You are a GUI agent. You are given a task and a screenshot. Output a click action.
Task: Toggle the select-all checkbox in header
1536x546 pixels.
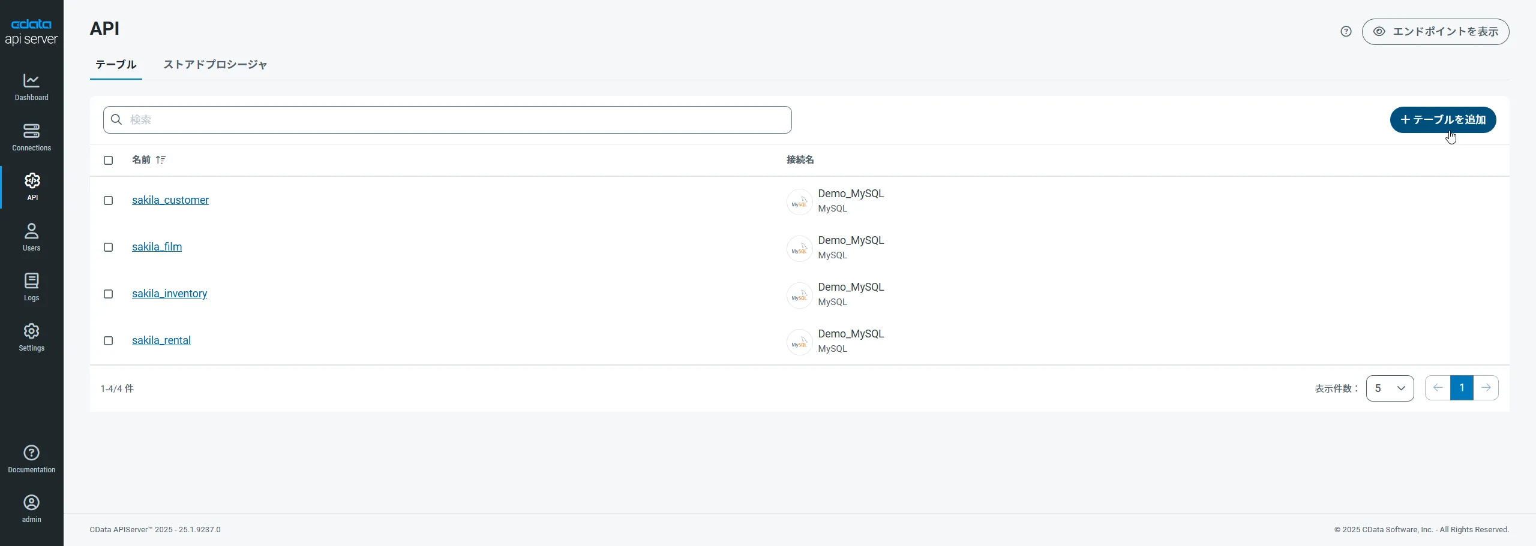[108, 160]
